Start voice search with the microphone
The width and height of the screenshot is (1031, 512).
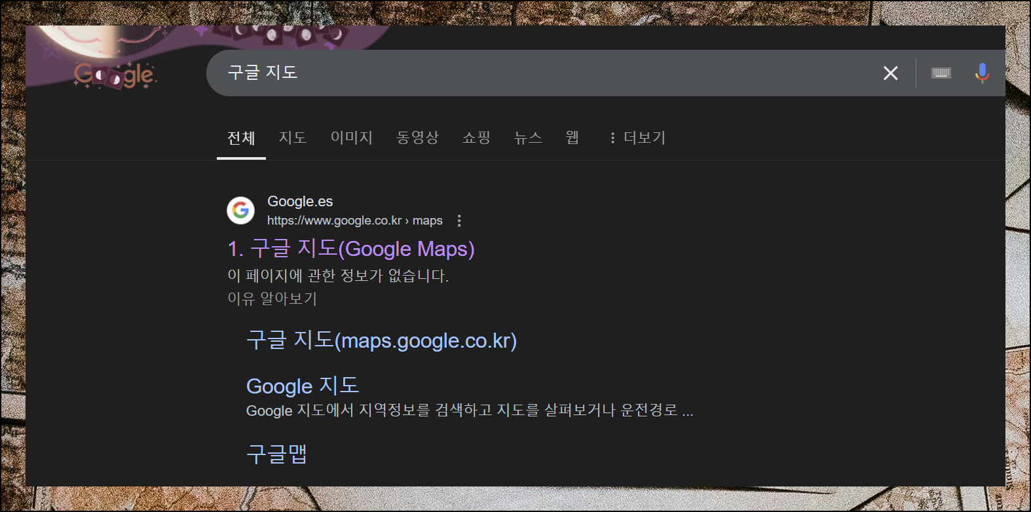[x=981, y=73]
